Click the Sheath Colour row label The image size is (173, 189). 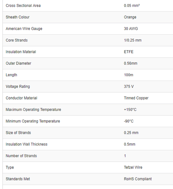click(18, 17)
